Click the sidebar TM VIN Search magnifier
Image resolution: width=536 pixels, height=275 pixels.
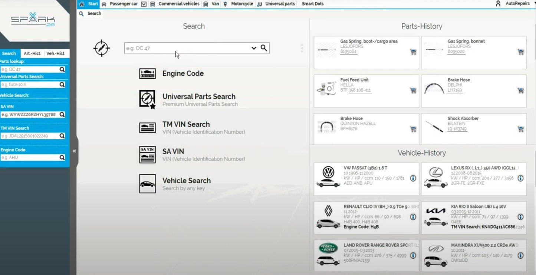[62, 136]
